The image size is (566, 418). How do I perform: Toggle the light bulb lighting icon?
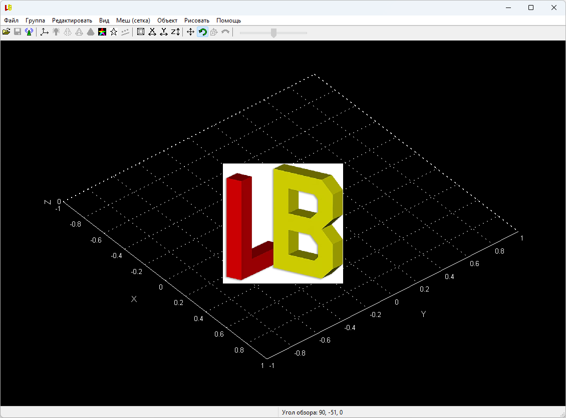point(56,32)
